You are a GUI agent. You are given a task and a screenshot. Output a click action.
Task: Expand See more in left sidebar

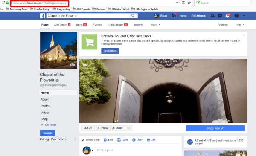pos(49,125)
